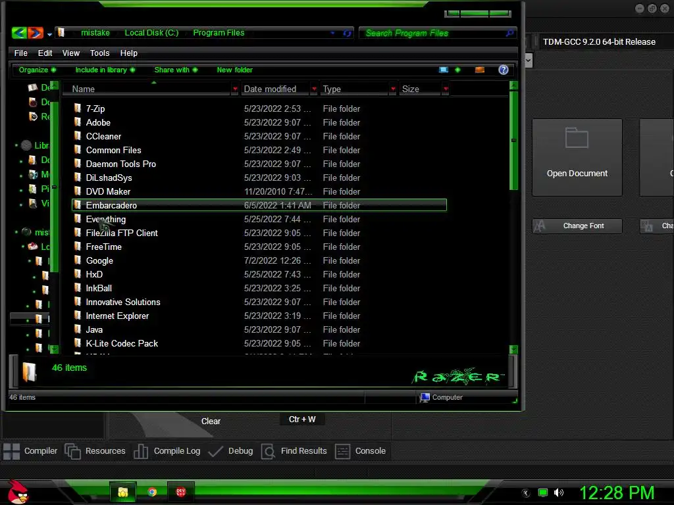674x505 pixels.
Task: Open the Edit menu
Action: pyautogui.click(x=45, y=53)
